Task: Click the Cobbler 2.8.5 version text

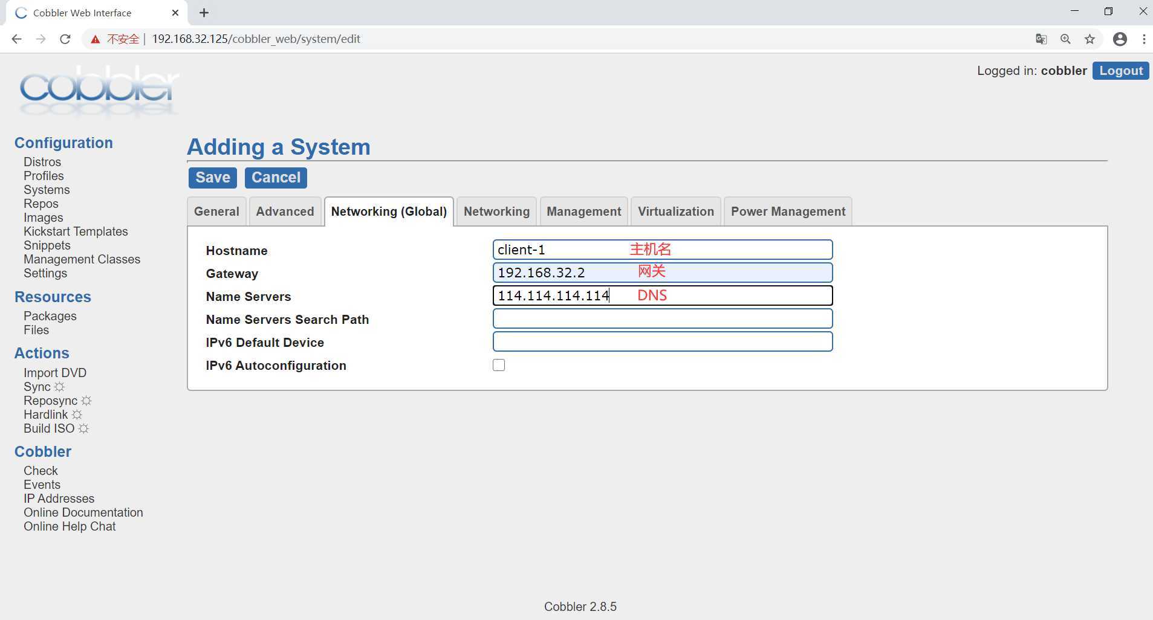Action: click(x=580, y=607)
